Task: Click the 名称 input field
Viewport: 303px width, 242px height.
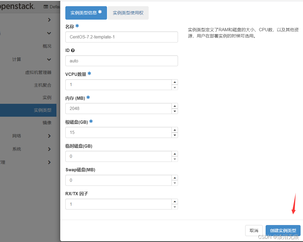Action: click(x=122, y=37)
